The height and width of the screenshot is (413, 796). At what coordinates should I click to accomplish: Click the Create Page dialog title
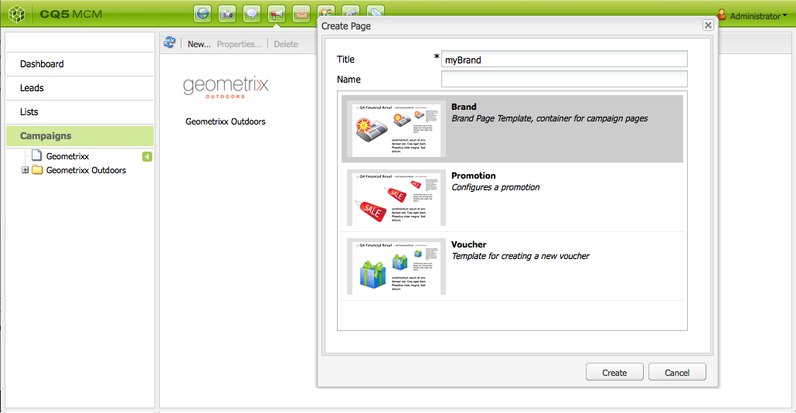point(345,26)
